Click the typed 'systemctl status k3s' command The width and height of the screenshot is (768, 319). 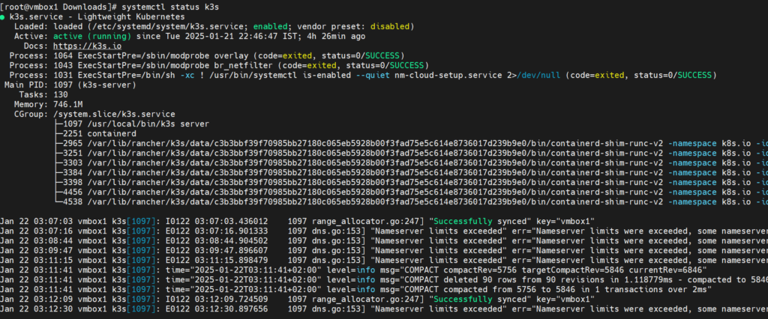point(166,5)
